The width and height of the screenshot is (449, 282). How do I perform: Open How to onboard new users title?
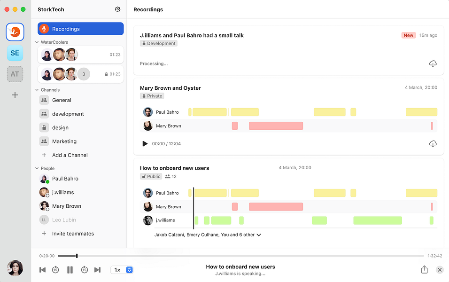174,168
